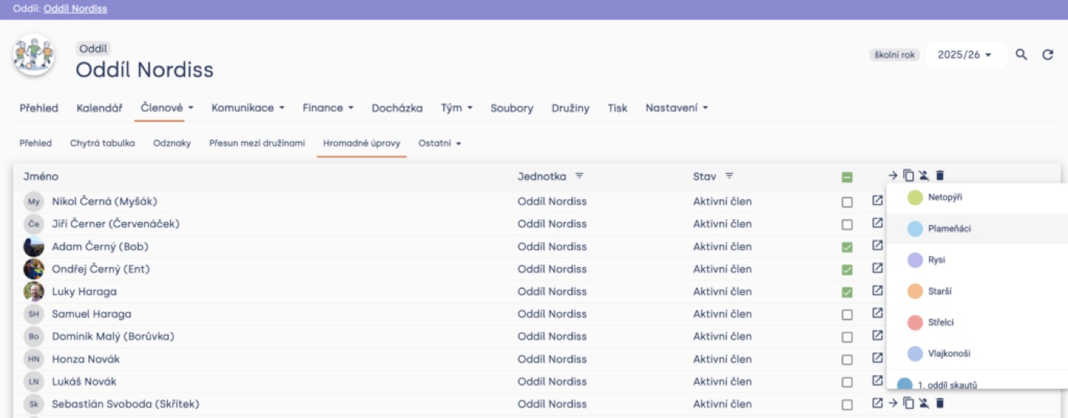Select the Hromadné úpravy sub-tab
Image resolution: width=1068 pixels, height=418 pixels.
pos(362,143)
